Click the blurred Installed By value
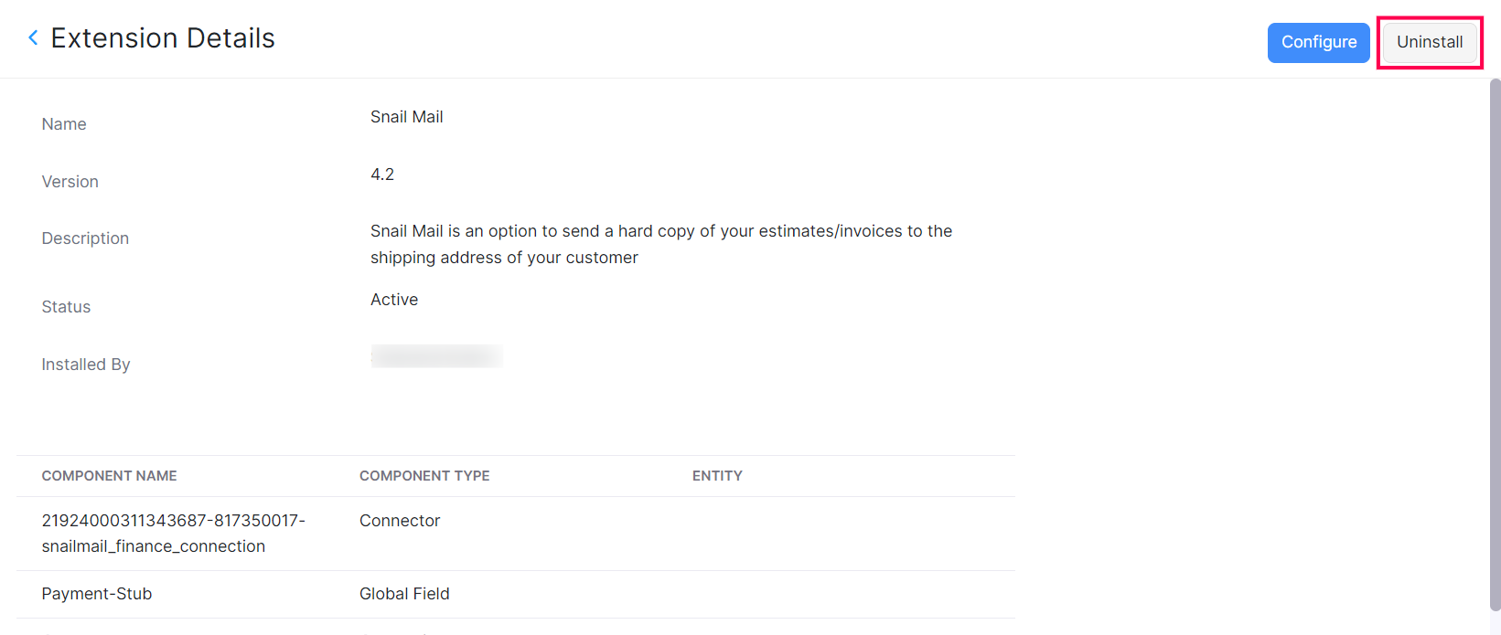The height and width of the screenshot is (635, 1501). coord(436,356)
